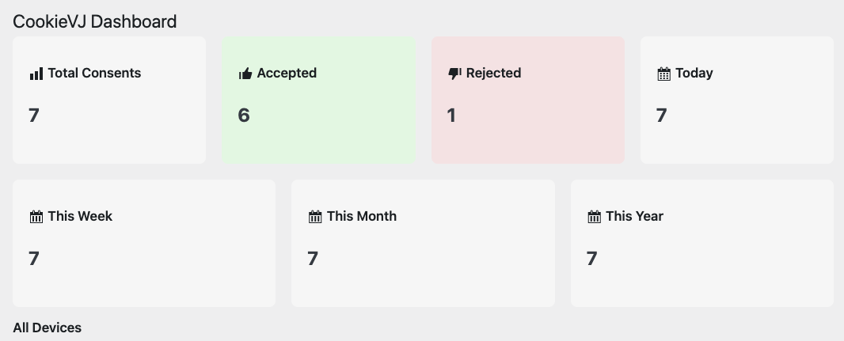Click the Total Consents count value

(34, 116)
